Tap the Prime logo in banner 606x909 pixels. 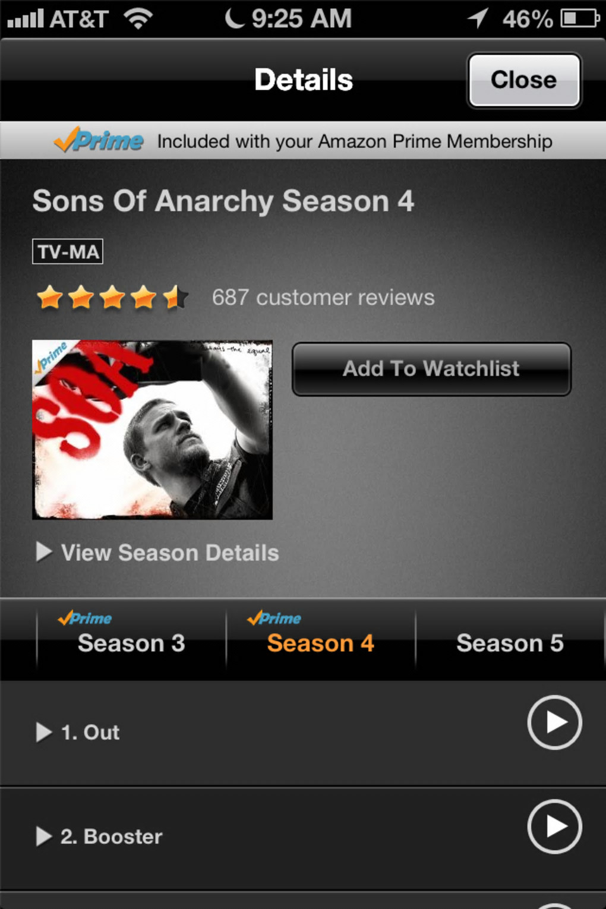[99, 141]
